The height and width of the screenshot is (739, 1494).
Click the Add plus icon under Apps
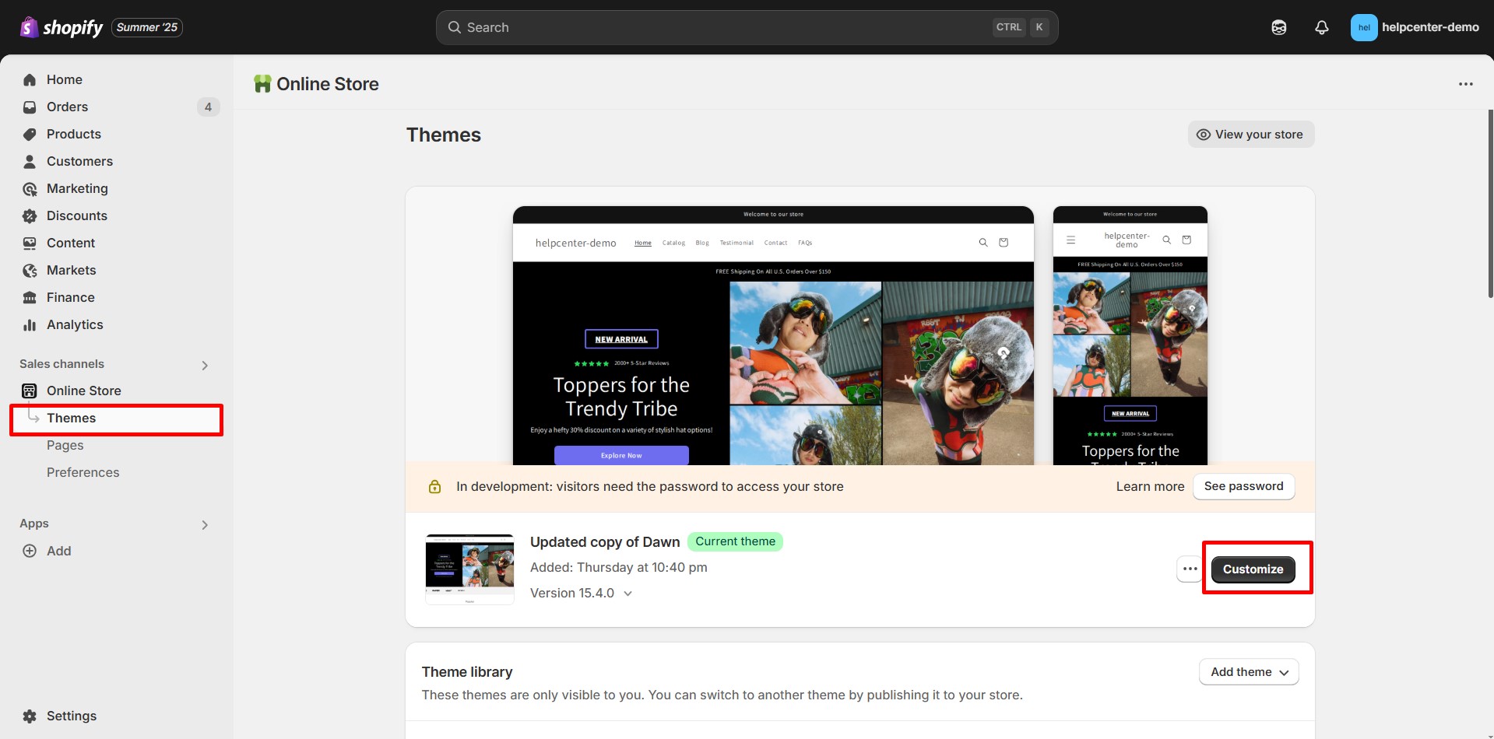coord(29,551)
